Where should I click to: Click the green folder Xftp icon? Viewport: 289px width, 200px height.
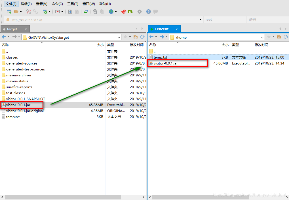click(x=130, y=12)
